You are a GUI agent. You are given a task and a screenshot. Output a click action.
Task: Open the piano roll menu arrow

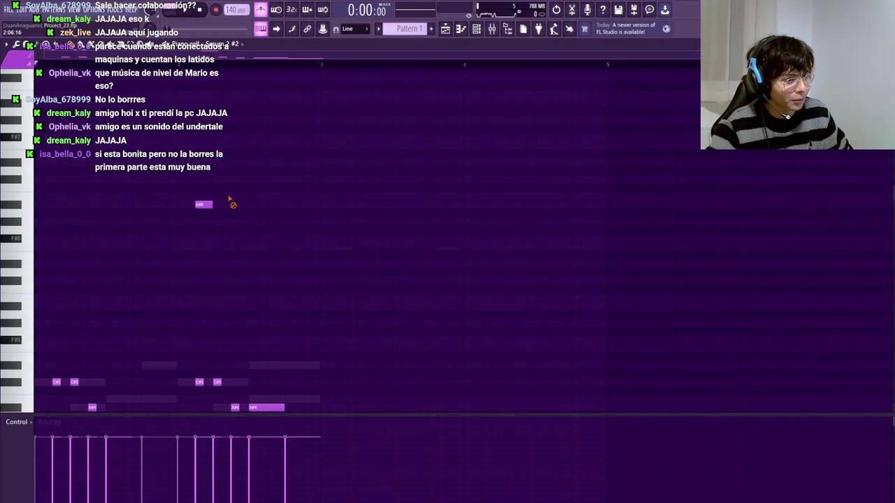[6, 45]
